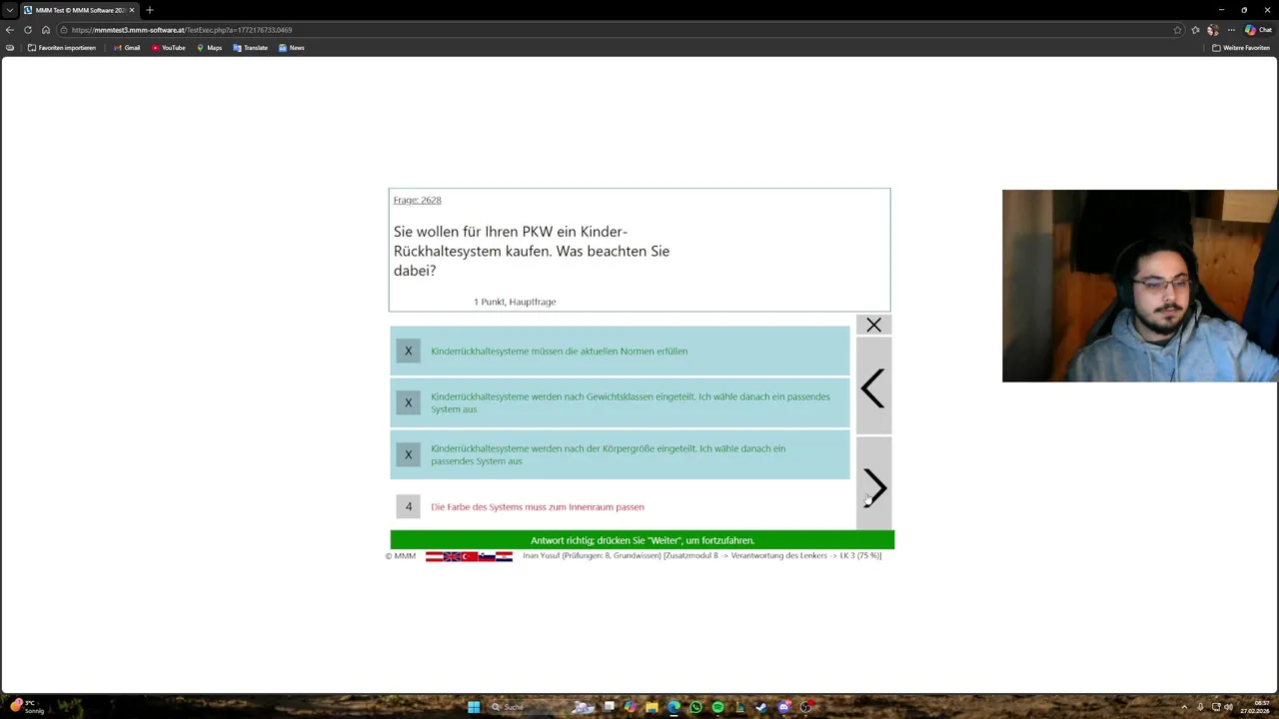Image resolution: width=1279 pixels, height=719 pixels.
Task: Open the Maps bookmark
Action: coord(210,48)
